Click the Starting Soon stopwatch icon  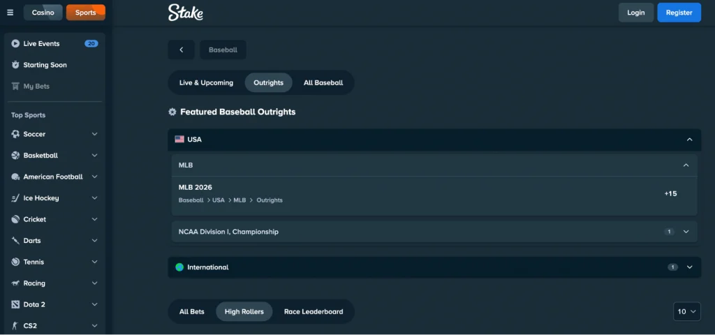15,65
